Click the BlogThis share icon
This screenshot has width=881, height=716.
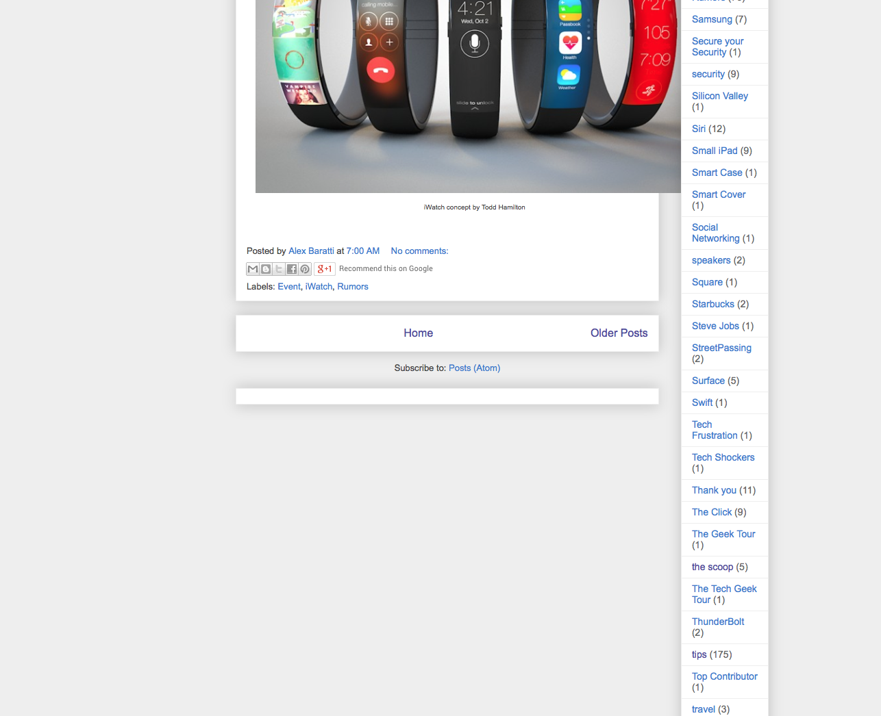pyautogui.click(x=266, y=269)
